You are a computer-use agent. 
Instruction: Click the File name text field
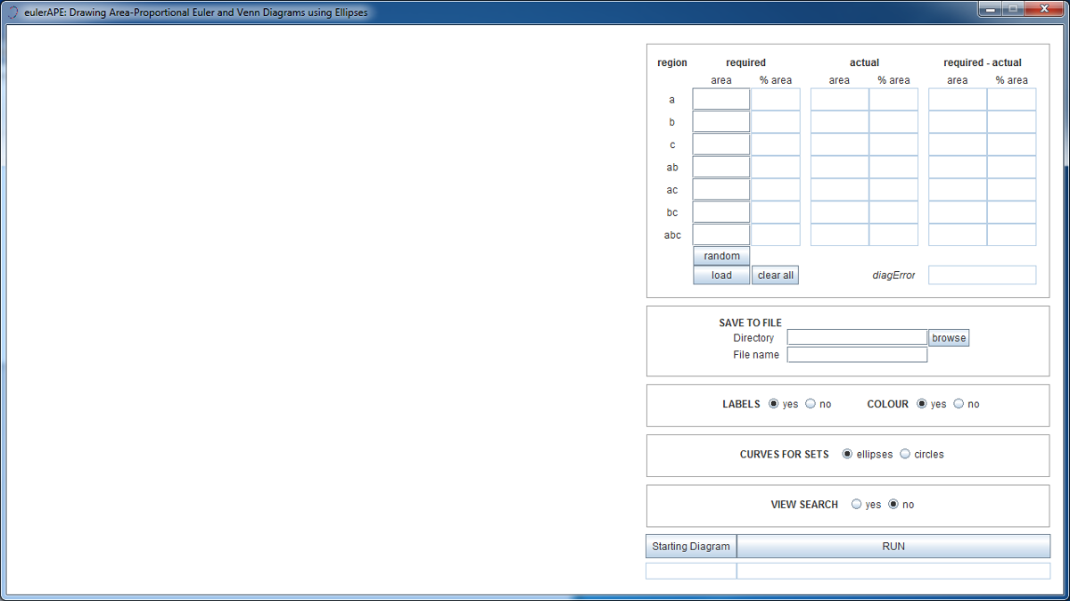pos(857,355)
